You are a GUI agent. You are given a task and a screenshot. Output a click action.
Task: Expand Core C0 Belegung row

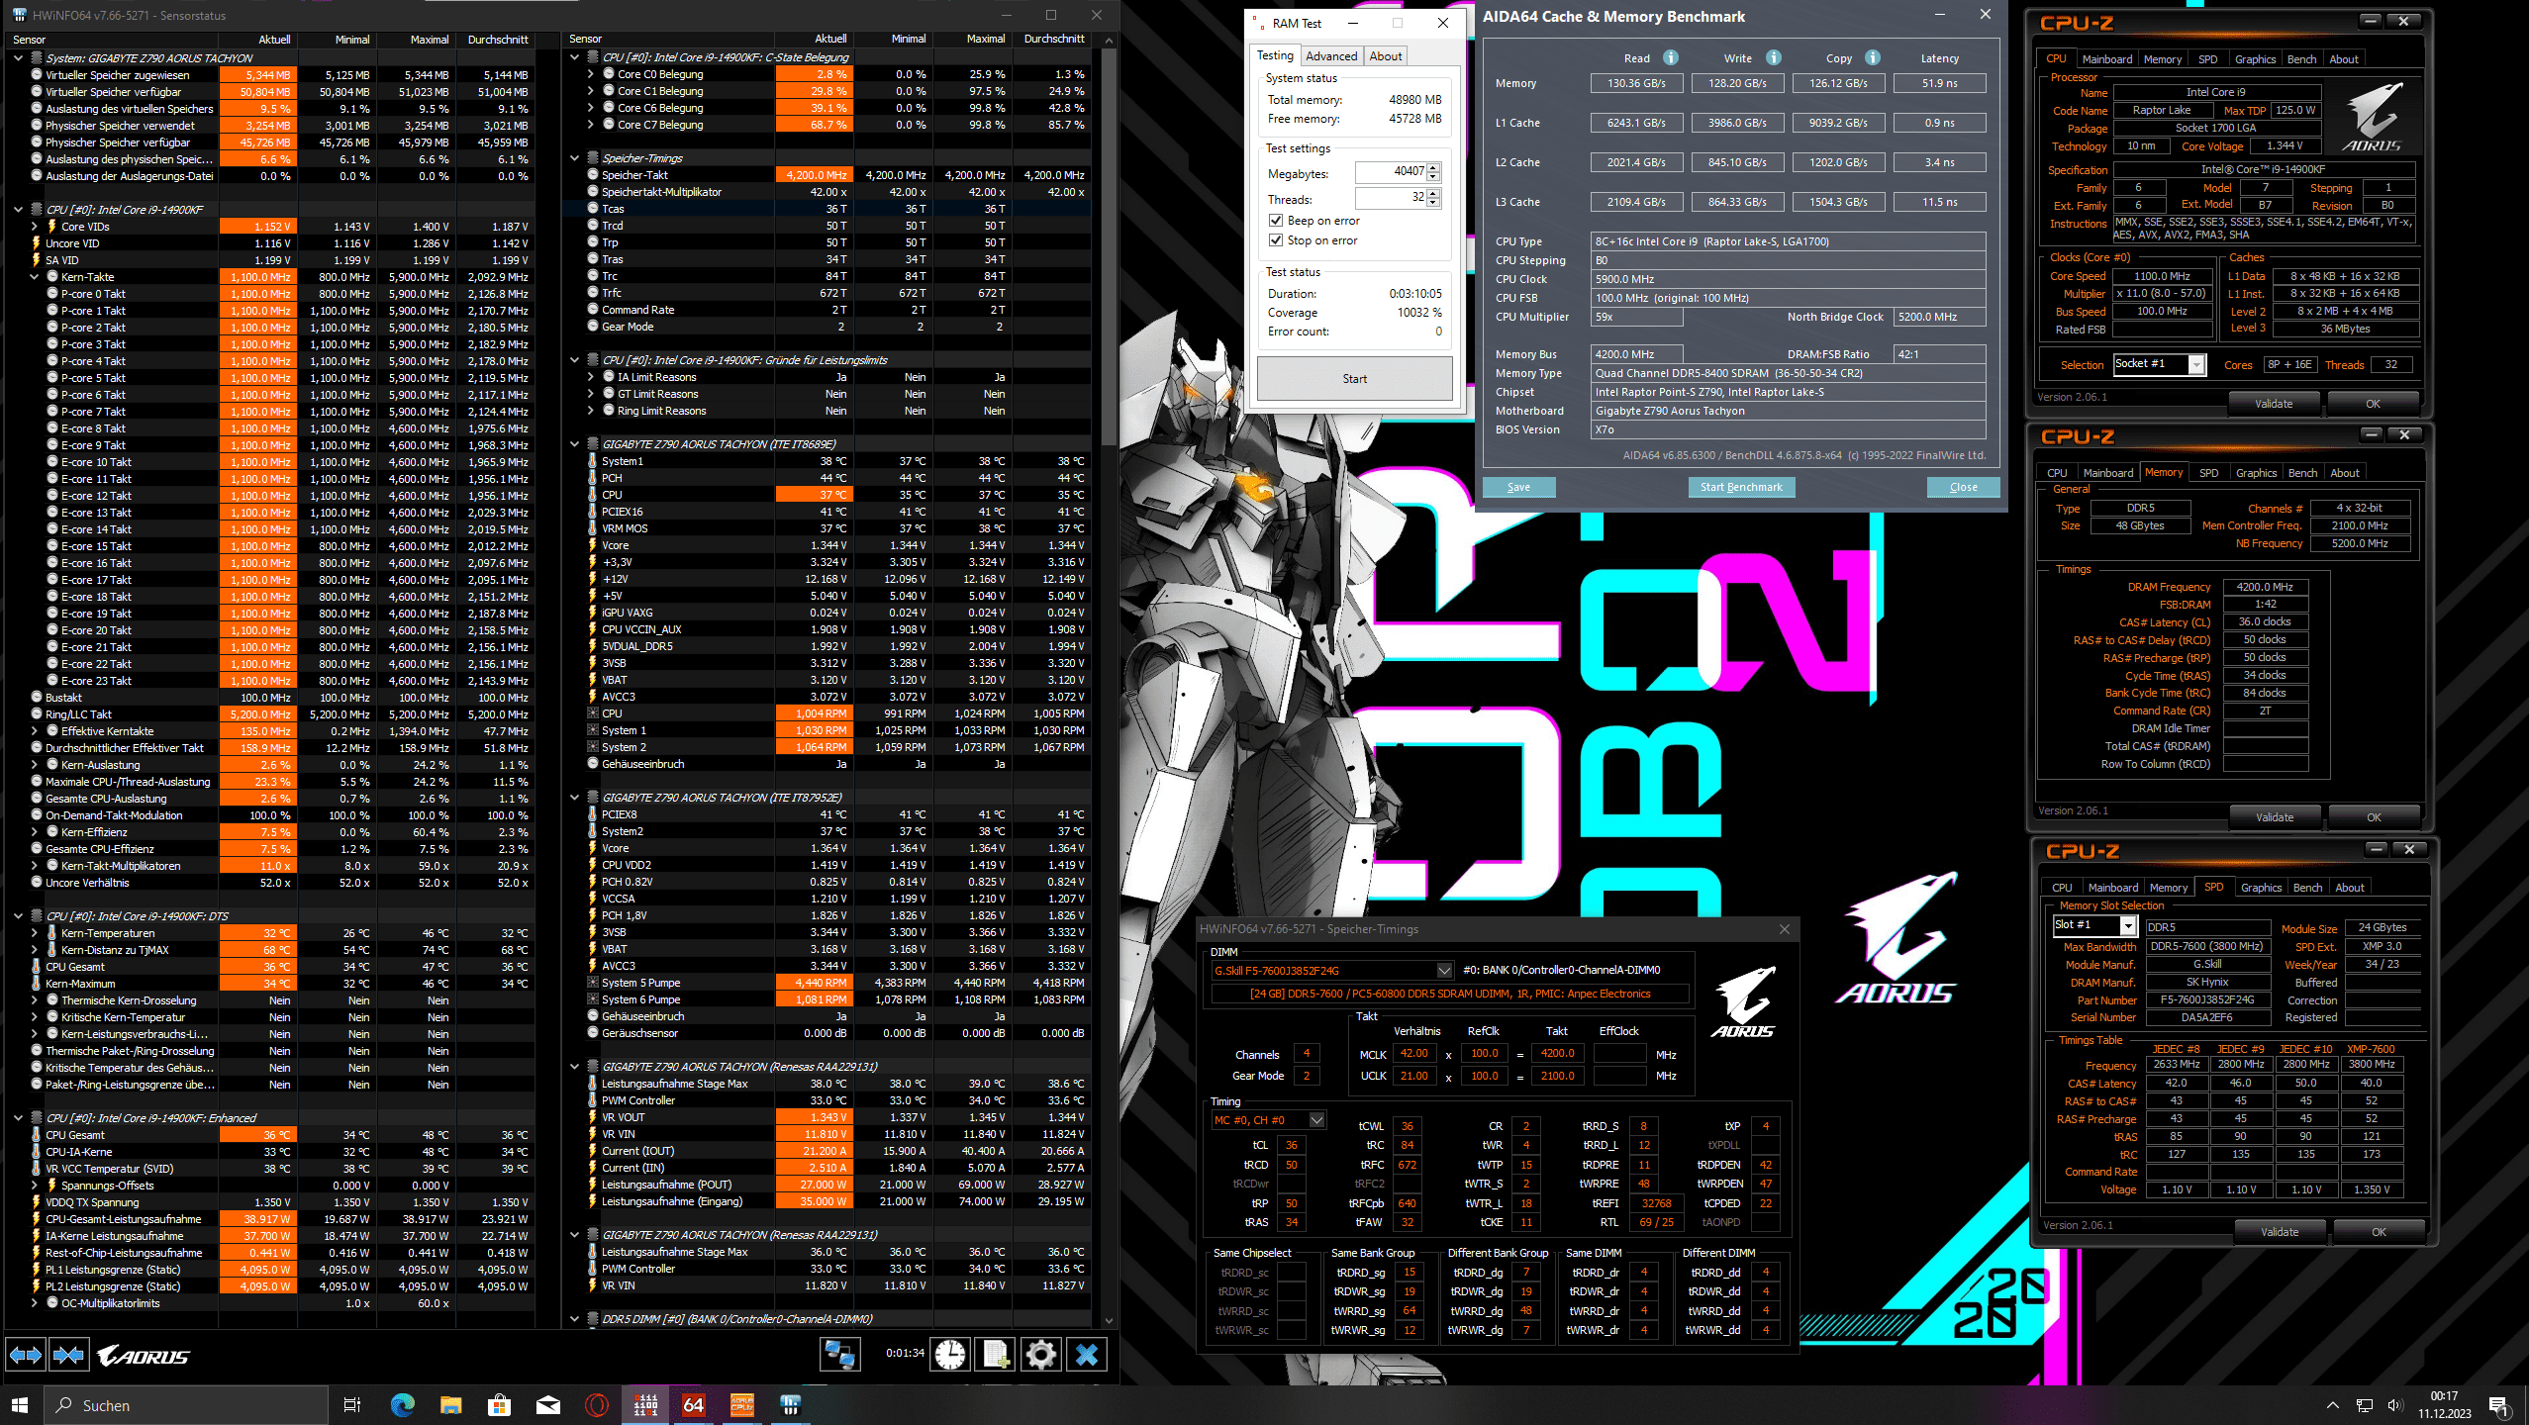pos(591,74)
